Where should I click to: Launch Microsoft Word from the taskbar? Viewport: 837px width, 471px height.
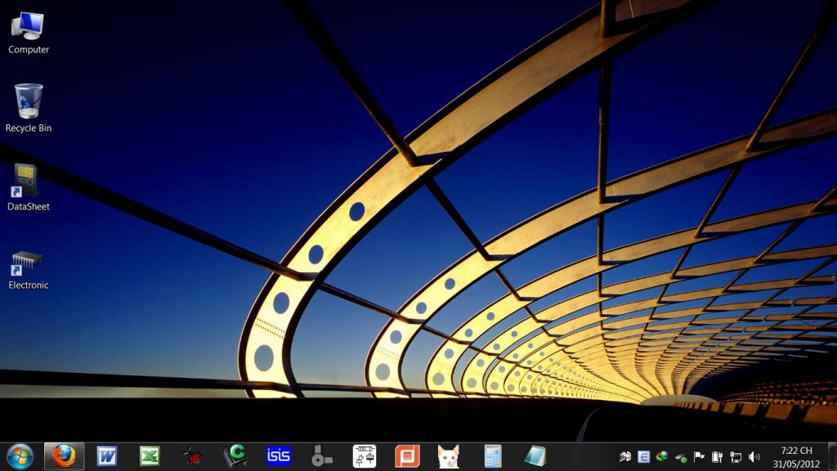[x=107, y=456]
